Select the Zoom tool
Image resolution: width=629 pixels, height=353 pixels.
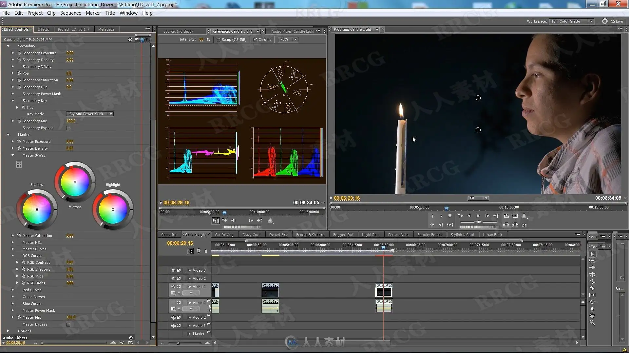point(592,323)
